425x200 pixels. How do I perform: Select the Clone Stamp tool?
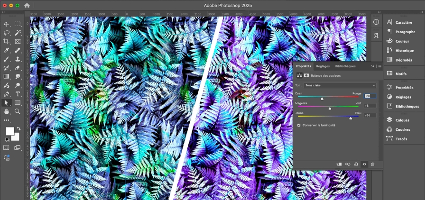[18, 59]
